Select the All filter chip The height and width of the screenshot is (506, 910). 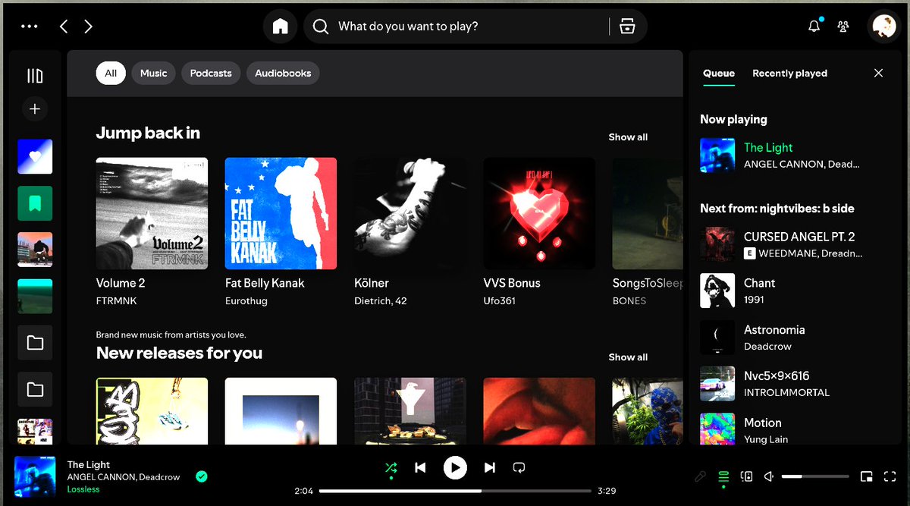point(111,73)
